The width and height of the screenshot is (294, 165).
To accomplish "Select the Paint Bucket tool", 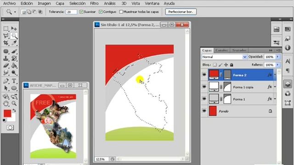I will coord(14,66).
